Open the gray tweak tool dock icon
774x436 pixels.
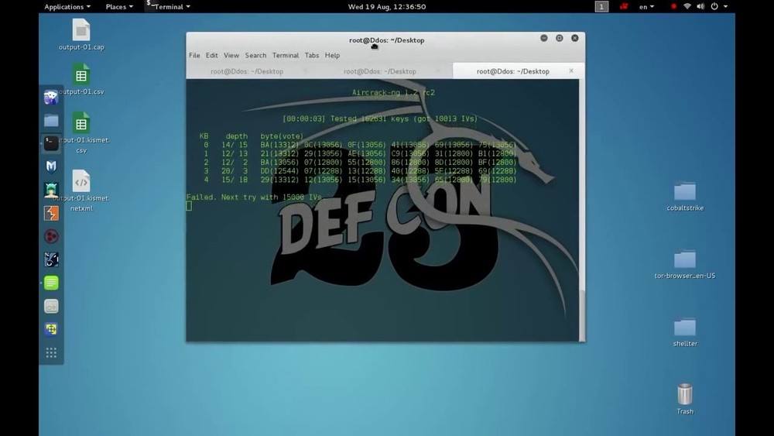click(x=51, y=306)
